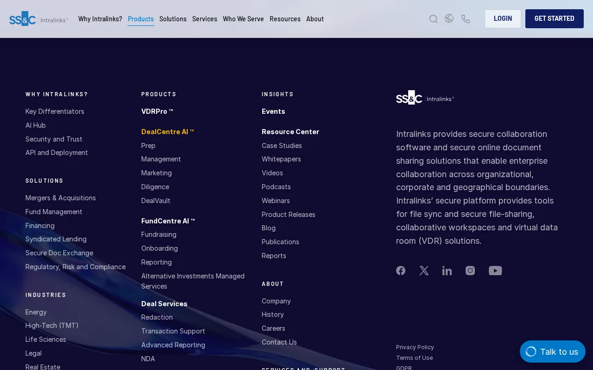Viewport: 593px width, 370px height.
Task: Click the GET STARTED button
Action: click(x=555, y=18)
